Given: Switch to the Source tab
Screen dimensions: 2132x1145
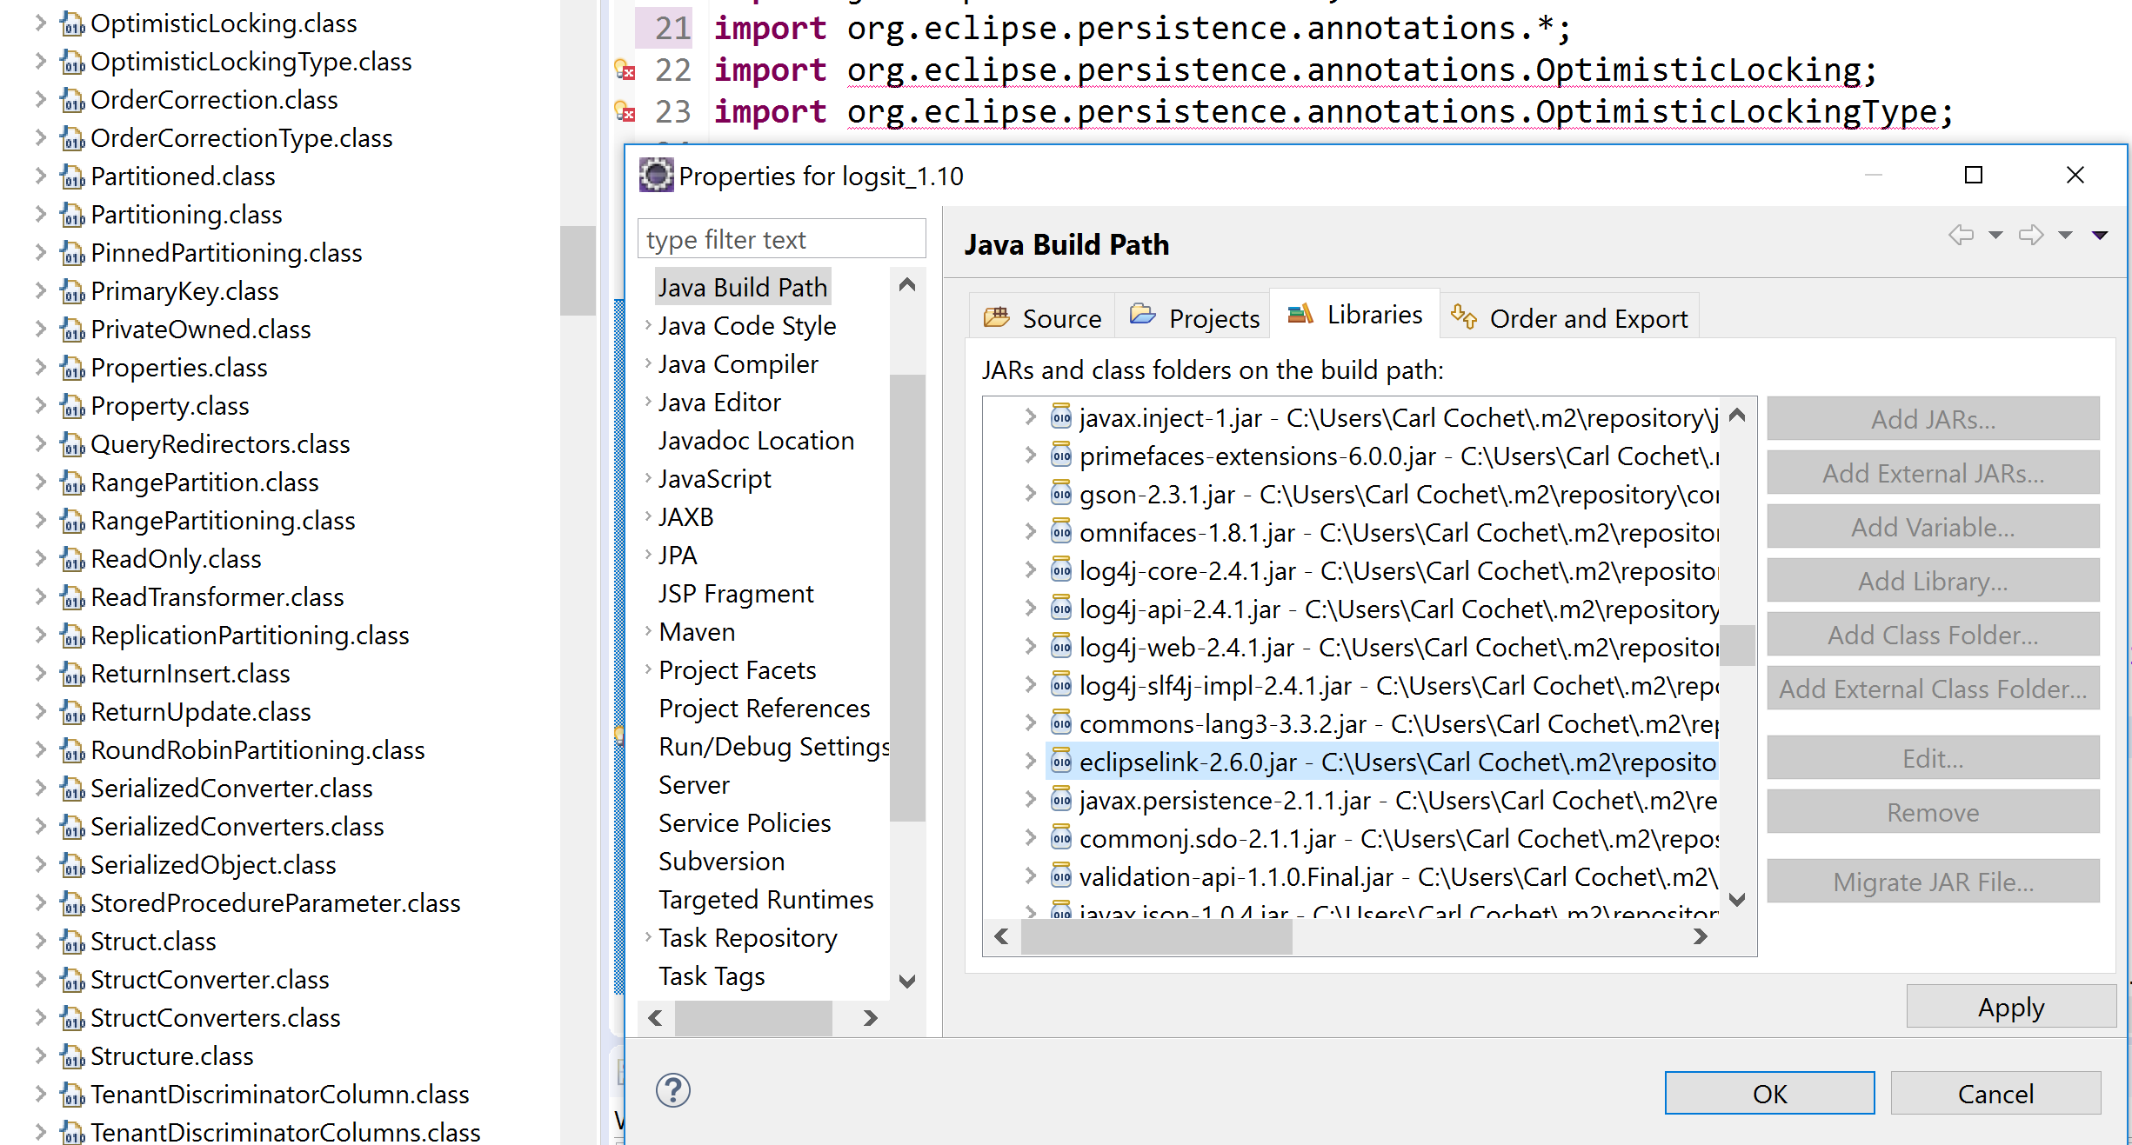Looking at the screenshot, I should click(1043, 318).
